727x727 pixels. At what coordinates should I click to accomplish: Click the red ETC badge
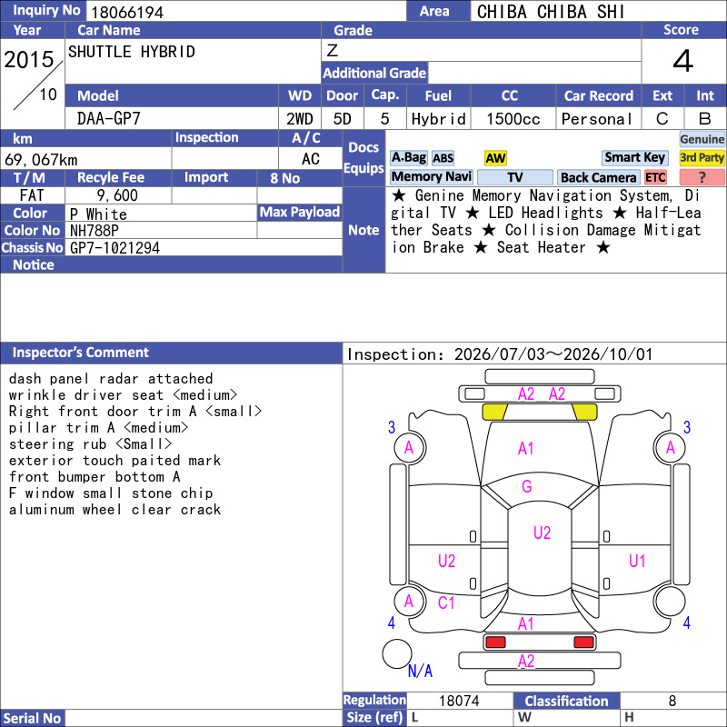coord(655,177)
